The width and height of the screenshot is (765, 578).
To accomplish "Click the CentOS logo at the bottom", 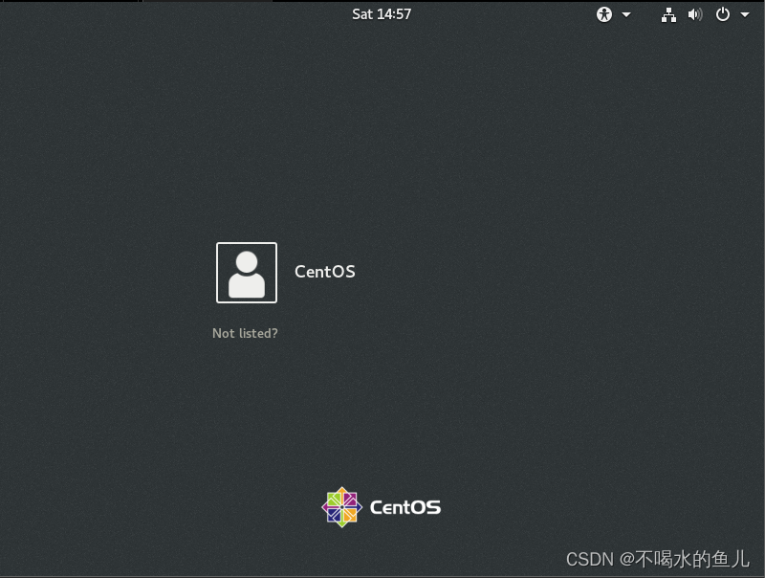I will point(340,505).
